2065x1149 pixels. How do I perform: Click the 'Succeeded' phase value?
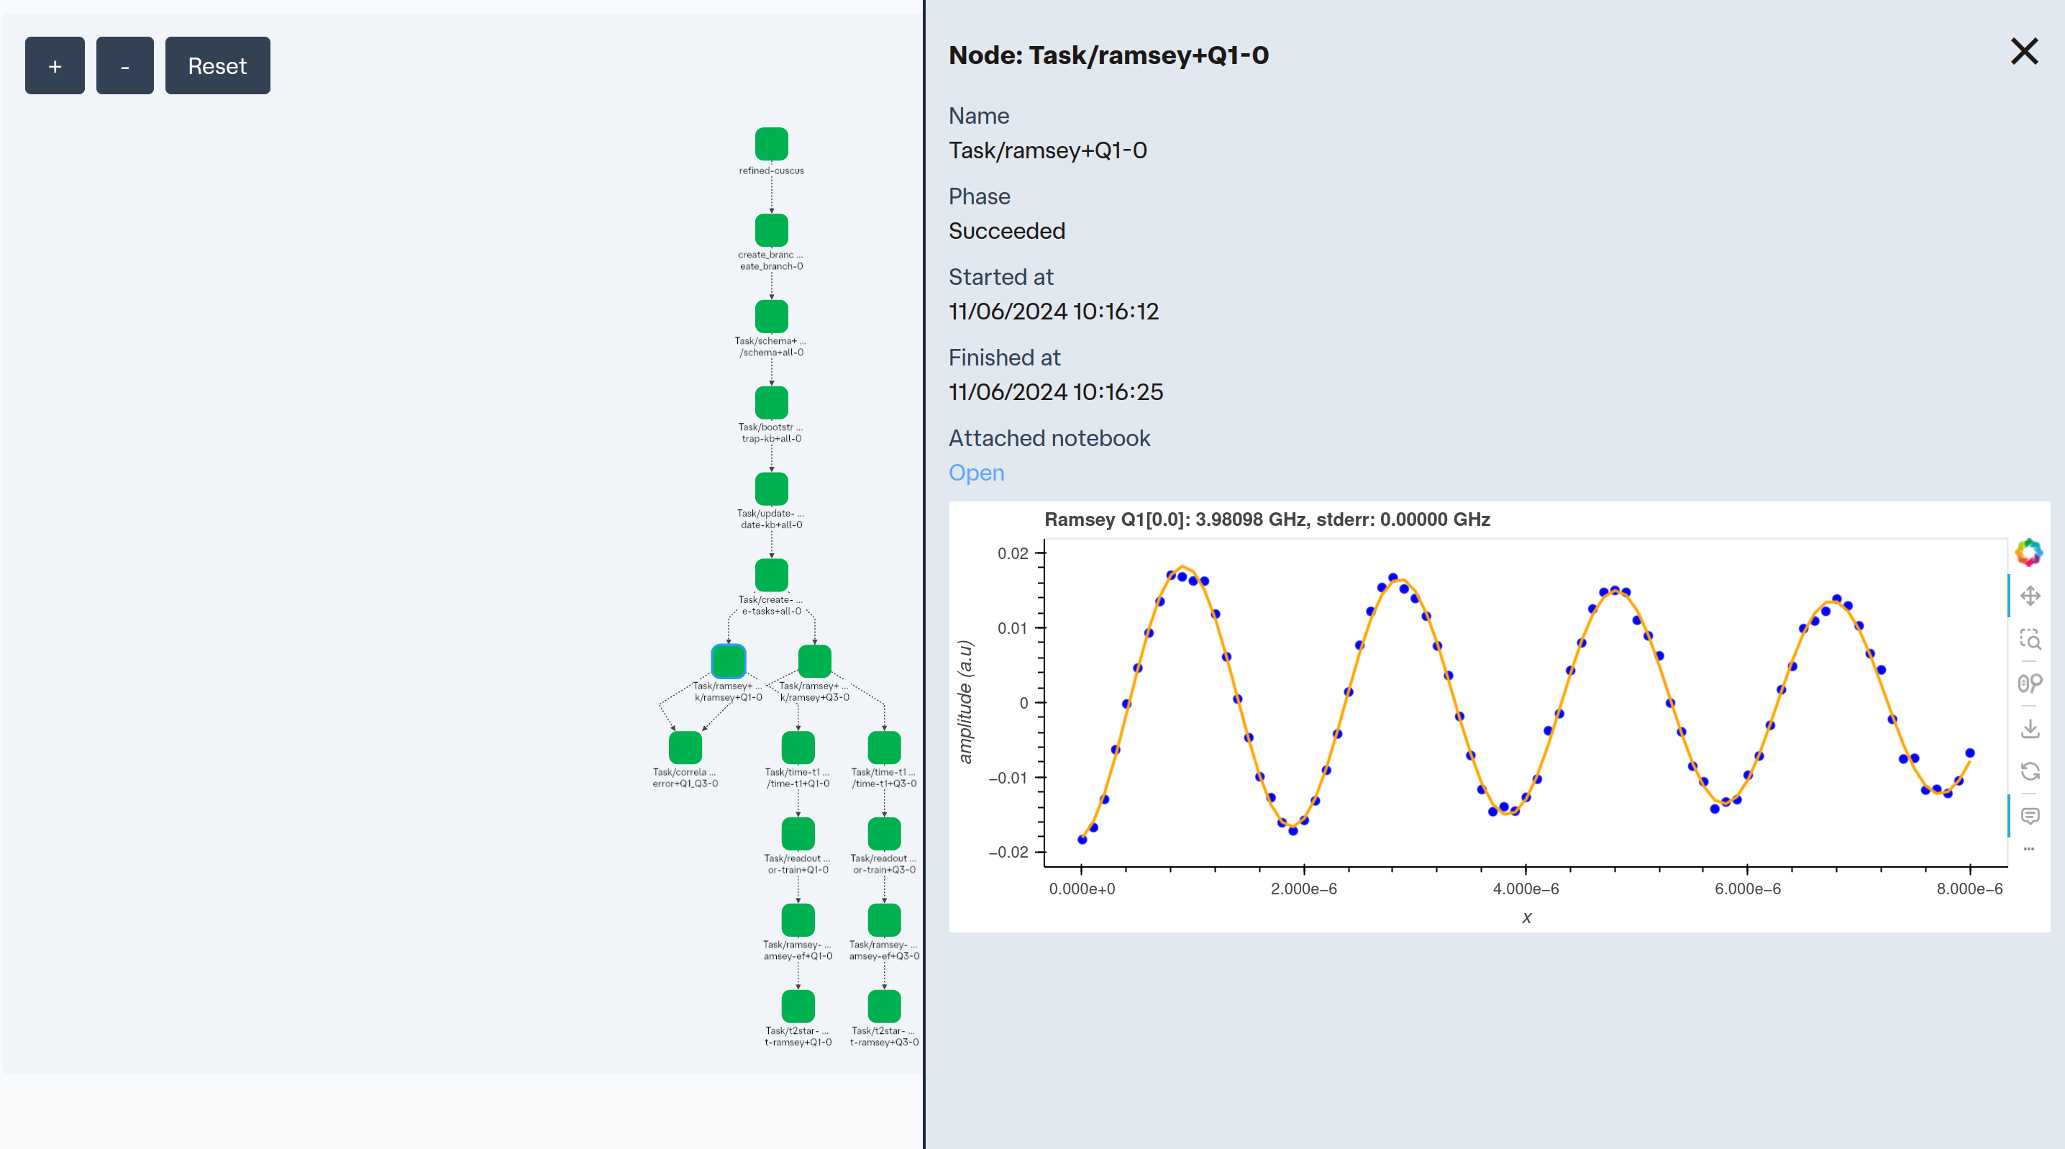click(1007, 231)
